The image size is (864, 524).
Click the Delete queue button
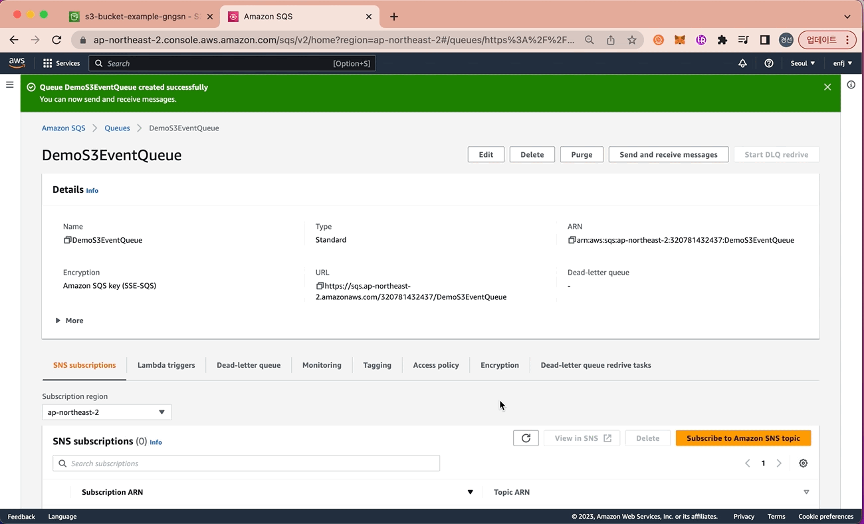[x=532, y=154]
